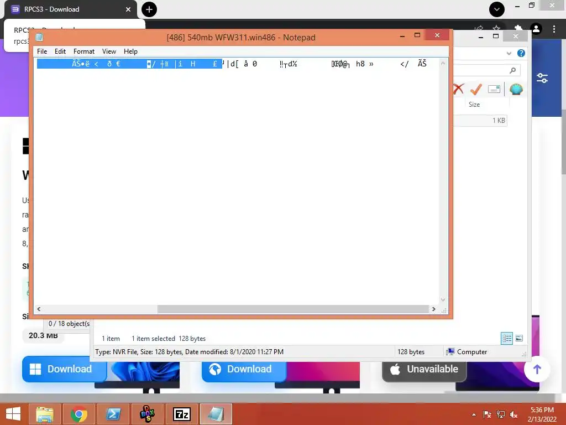Screen dimensions: 566x425
Task: Open the Windows Start button
Action: (13, 414)
